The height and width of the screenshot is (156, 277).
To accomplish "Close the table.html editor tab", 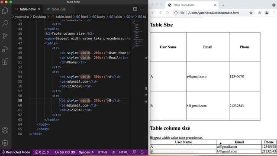I will 39,9.
